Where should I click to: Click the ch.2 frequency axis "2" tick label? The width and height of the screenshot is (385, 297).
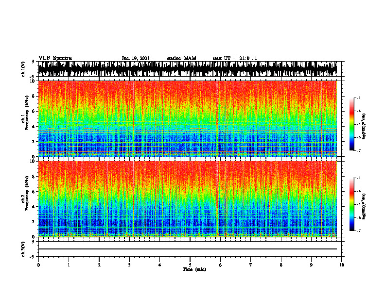click(34, 222)
